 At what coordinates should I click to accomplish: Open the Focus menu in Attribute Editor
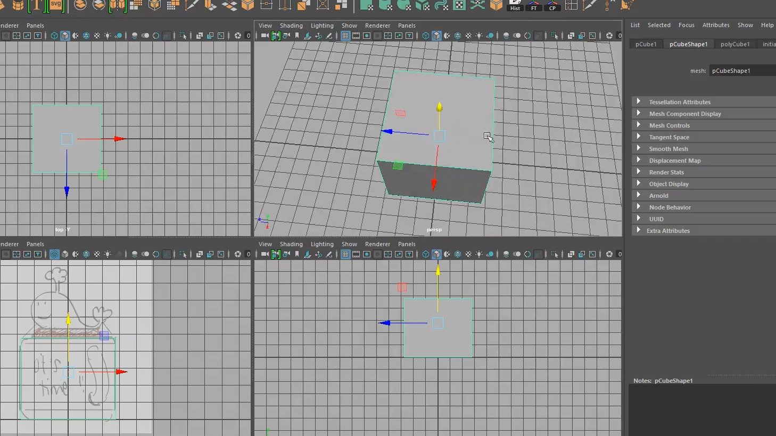pos(686,25)
